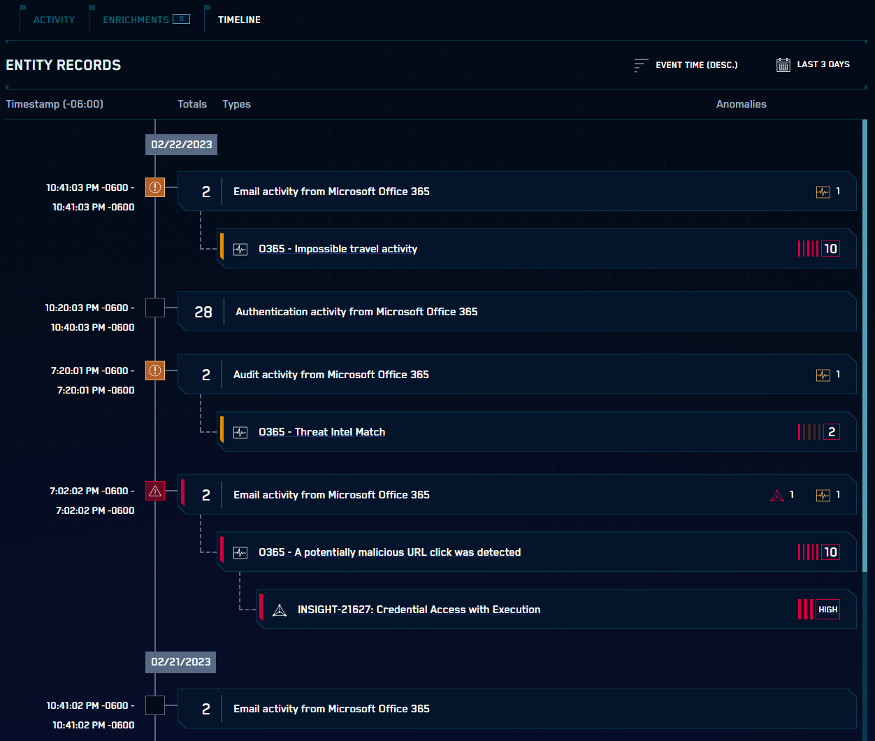Click the pulse icon in malicious URL click row
Viewport: 875px width, 741px height.
coord(240,552)
